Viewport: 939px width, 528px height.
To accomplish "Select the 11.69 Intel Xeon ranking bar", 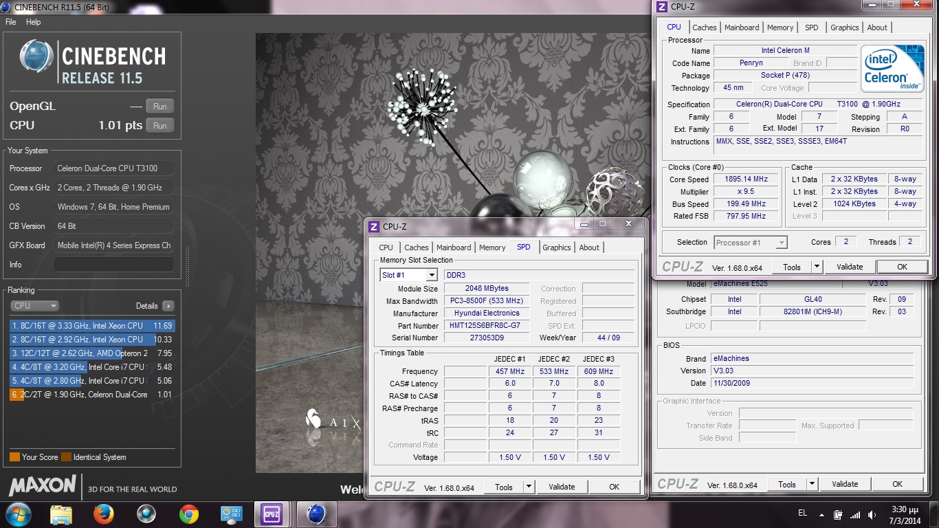I will [92, 326].
